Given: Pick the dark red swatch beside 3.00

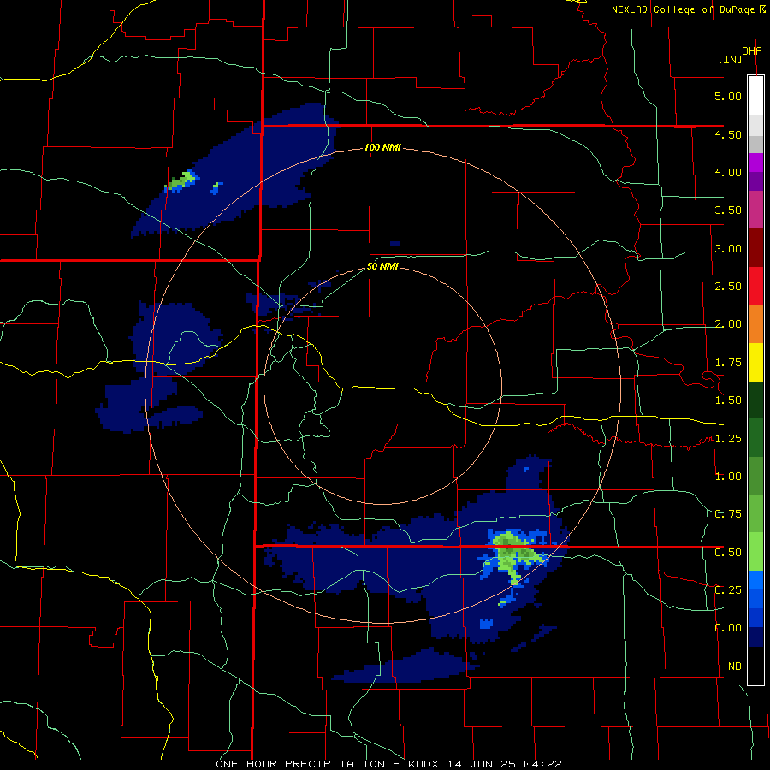Looking at the screenshot, I should tap(755, 248).
